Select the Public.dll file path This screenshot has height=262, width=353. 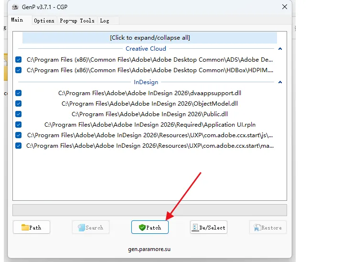(150, 114)
